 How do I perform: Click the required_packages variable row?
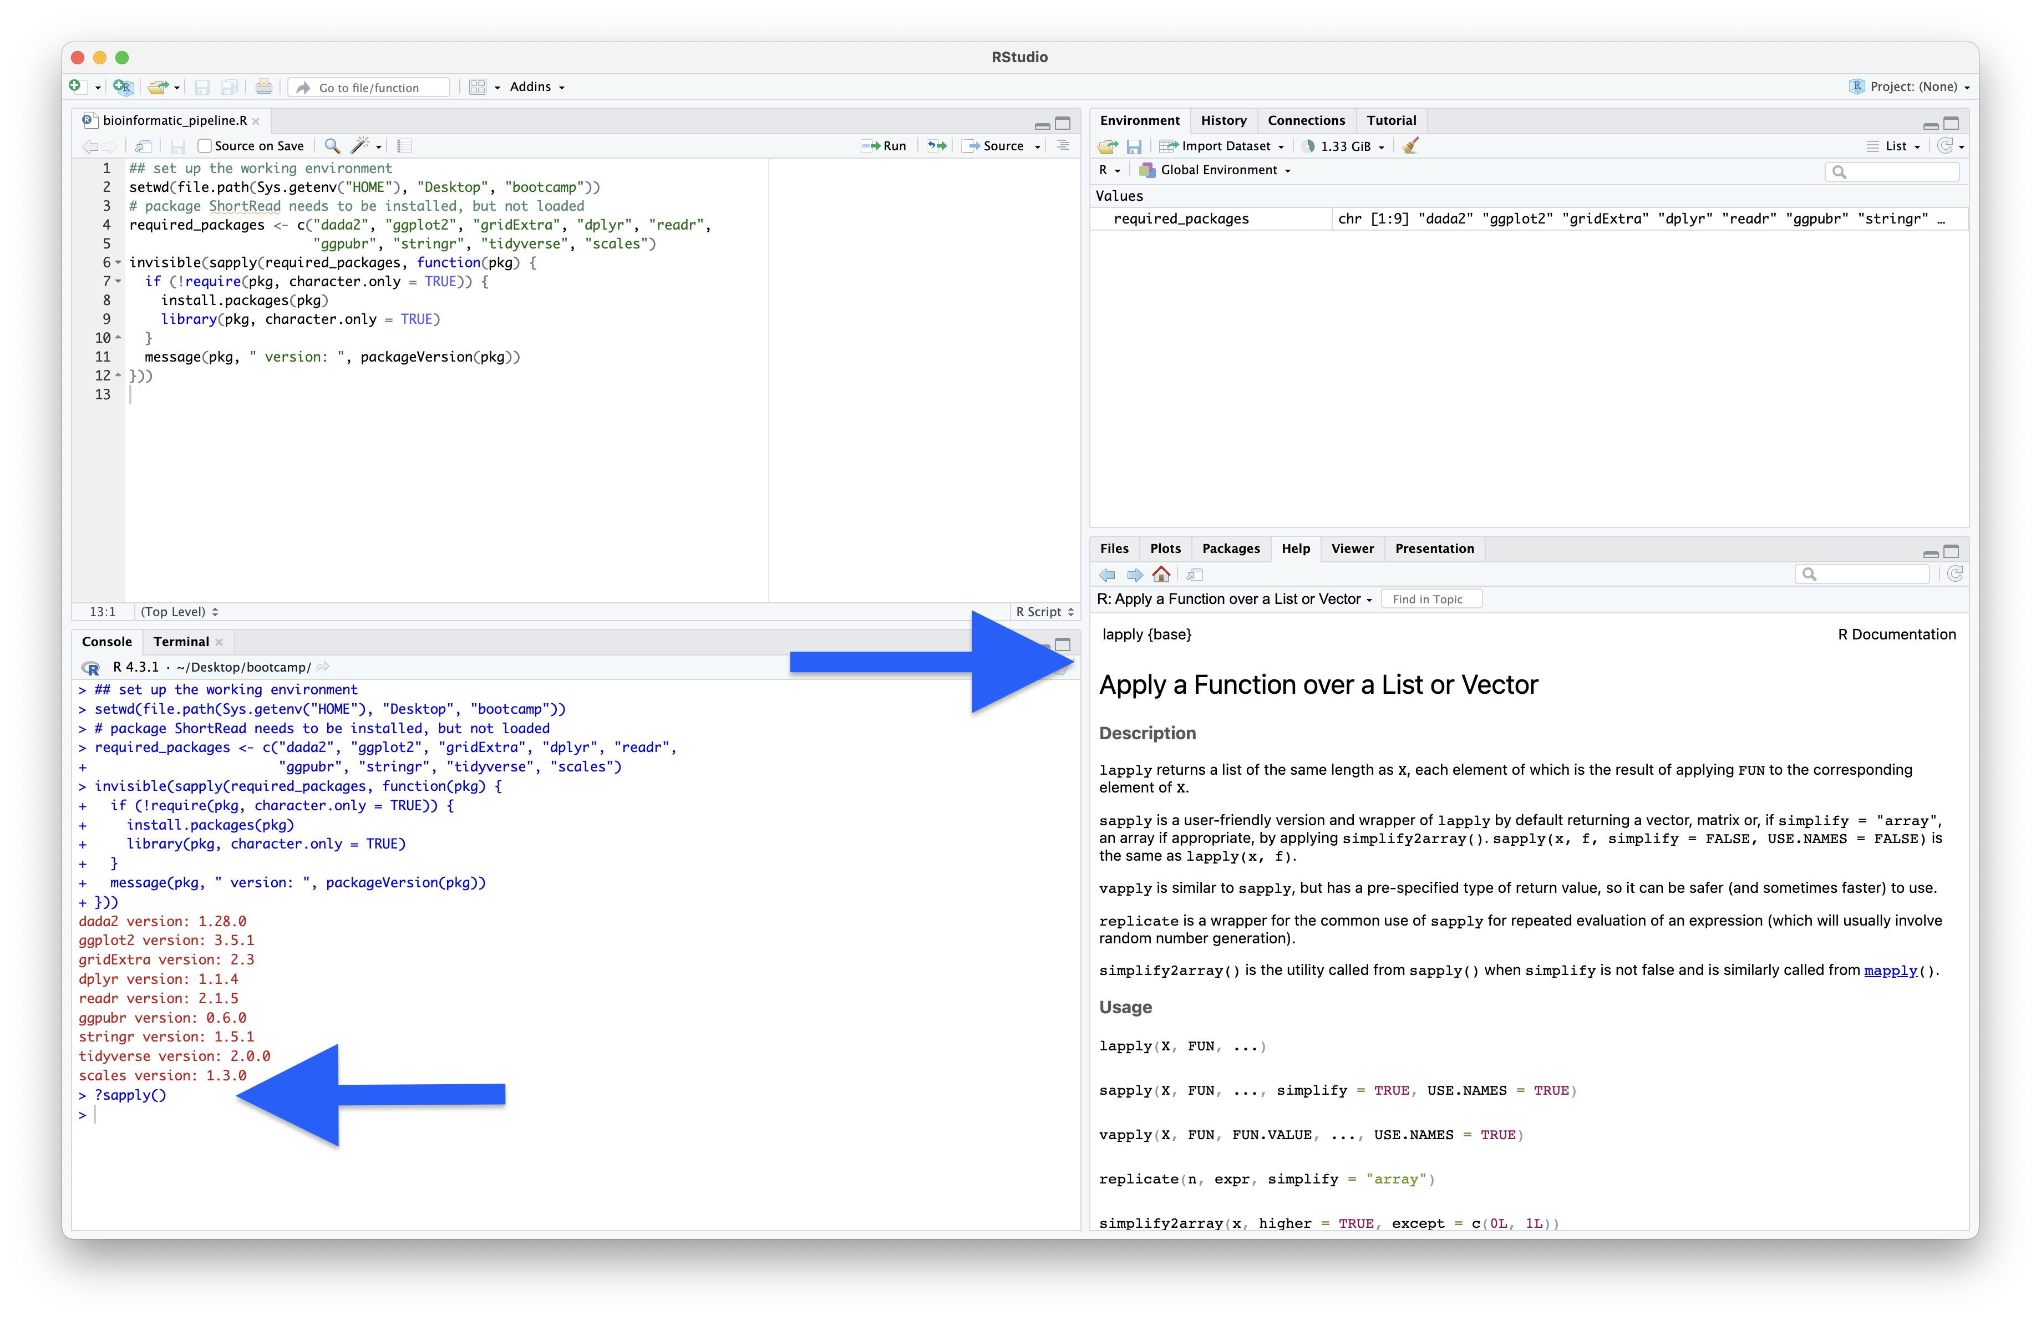coord(1529,220)
